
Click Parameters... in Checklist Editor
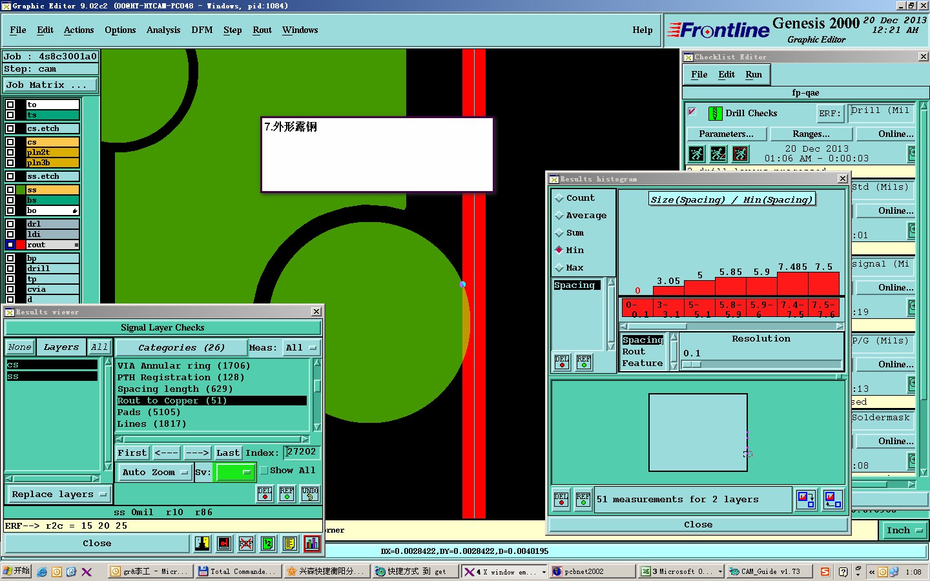coord(727,134)
